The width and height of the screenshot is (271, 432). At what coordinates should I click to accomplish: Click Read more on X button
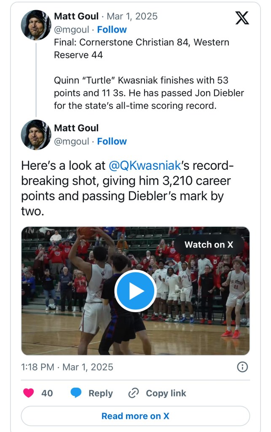(x=135, y=416)
